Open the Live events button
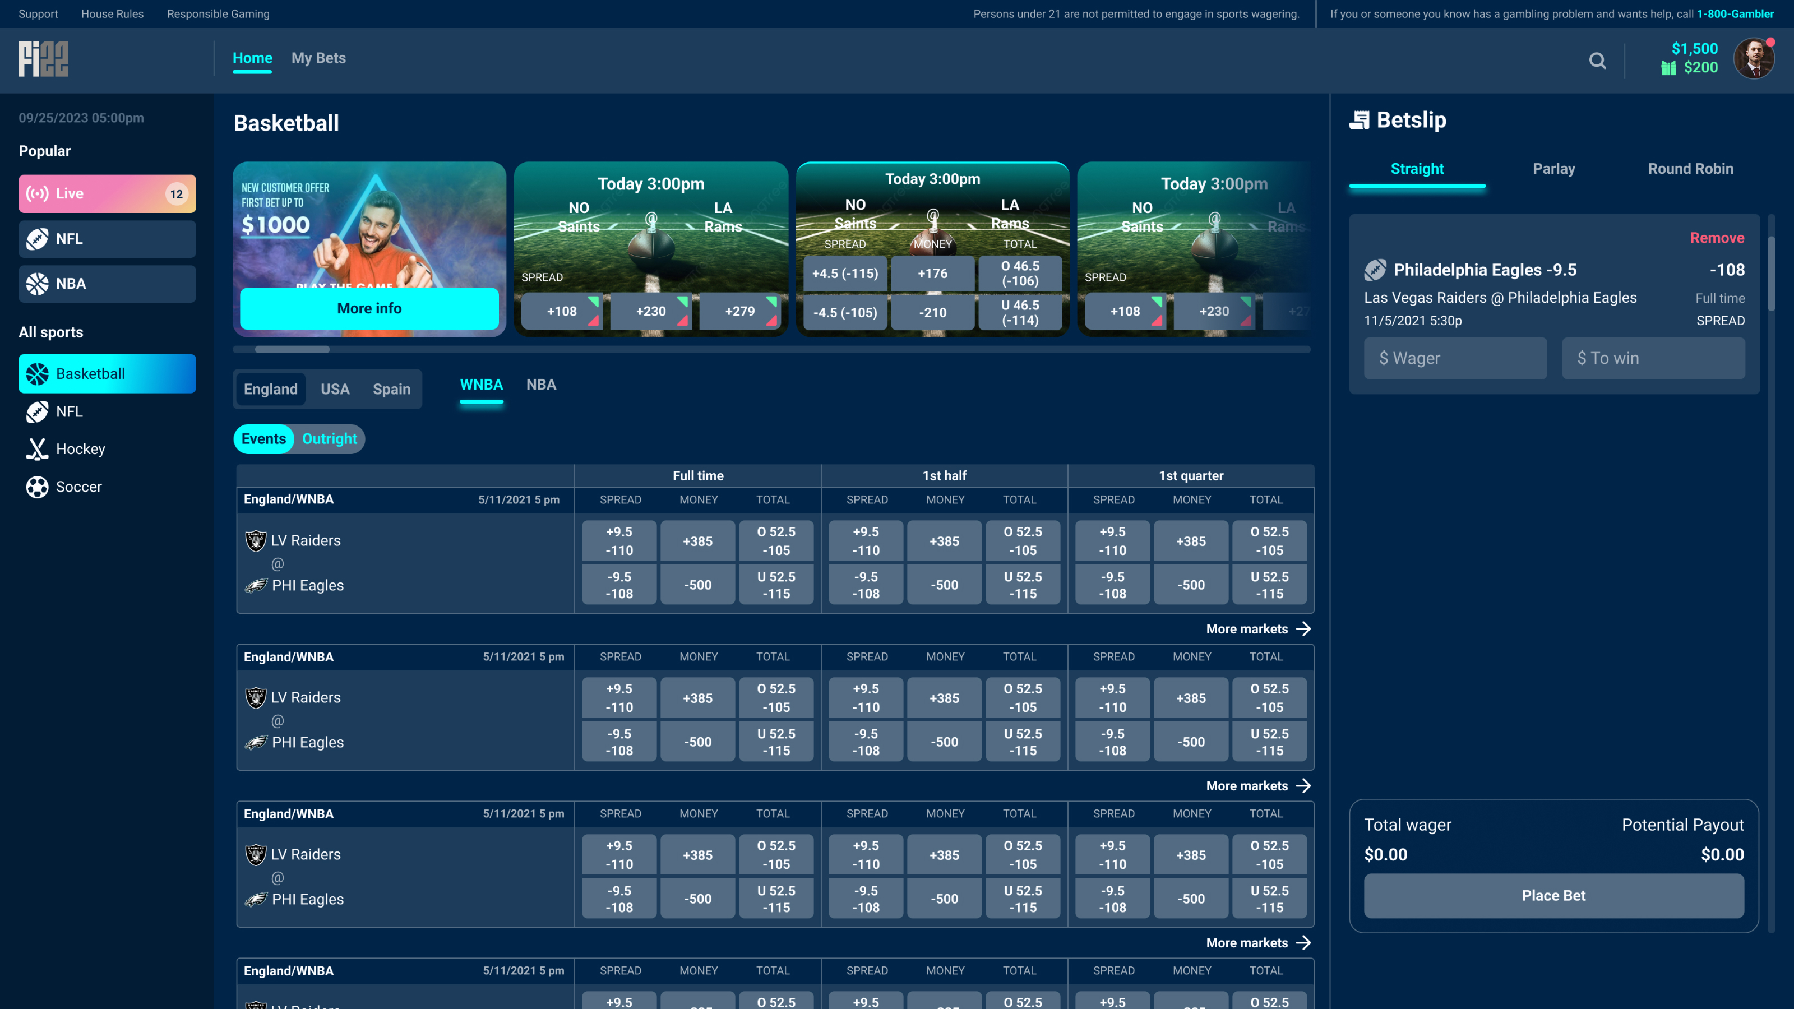The image size is (1794, 1009). tap(107, 193)
